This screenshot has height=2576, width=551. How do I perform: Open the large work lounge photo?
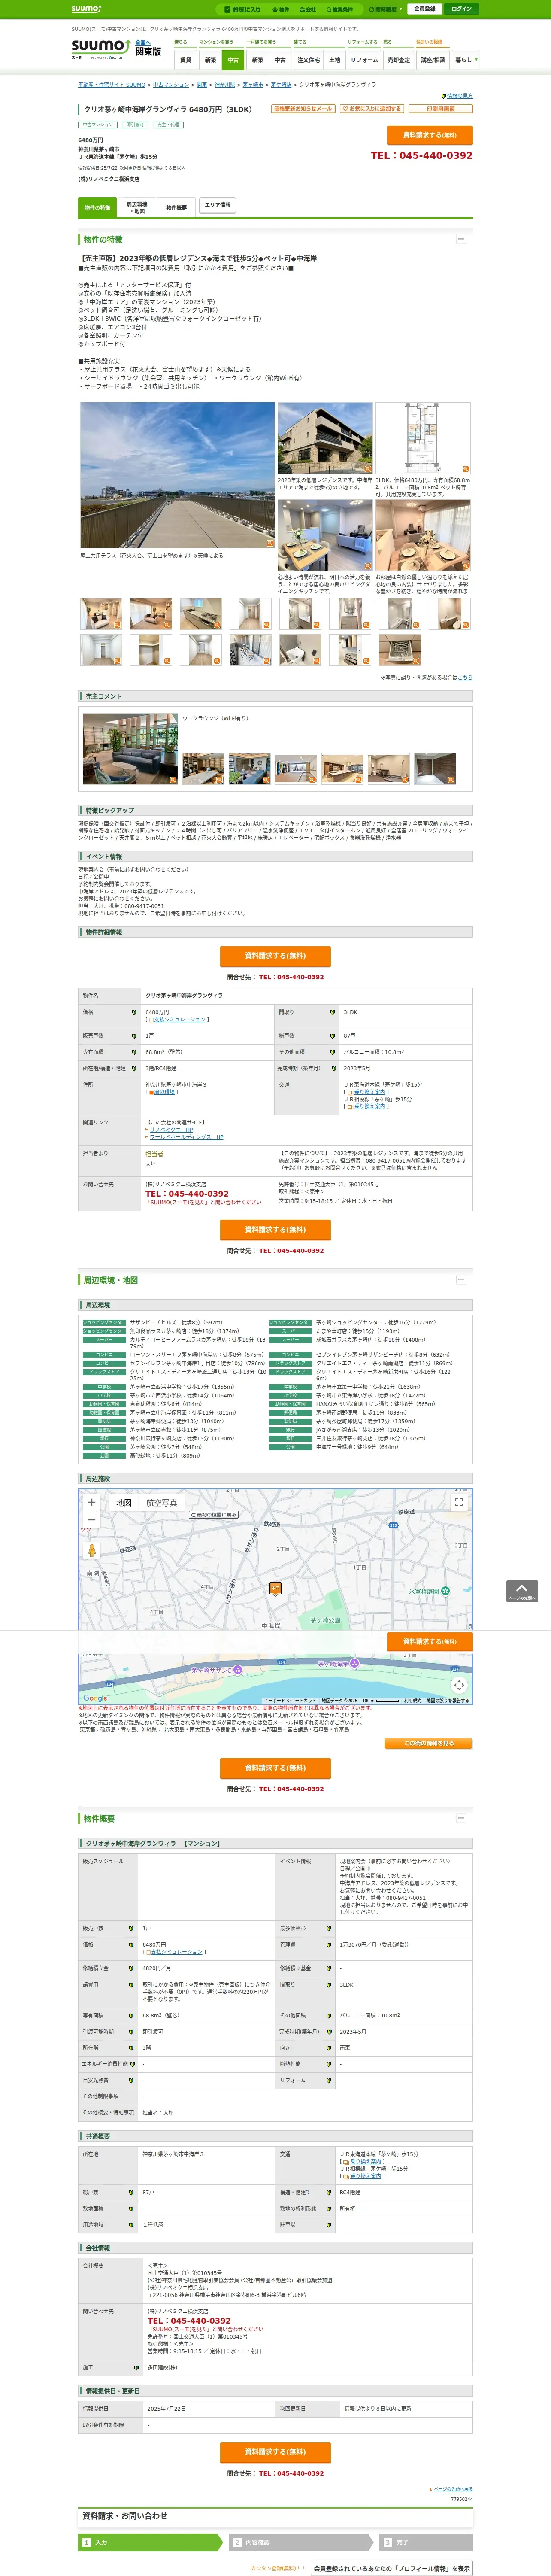click(130, 749)
